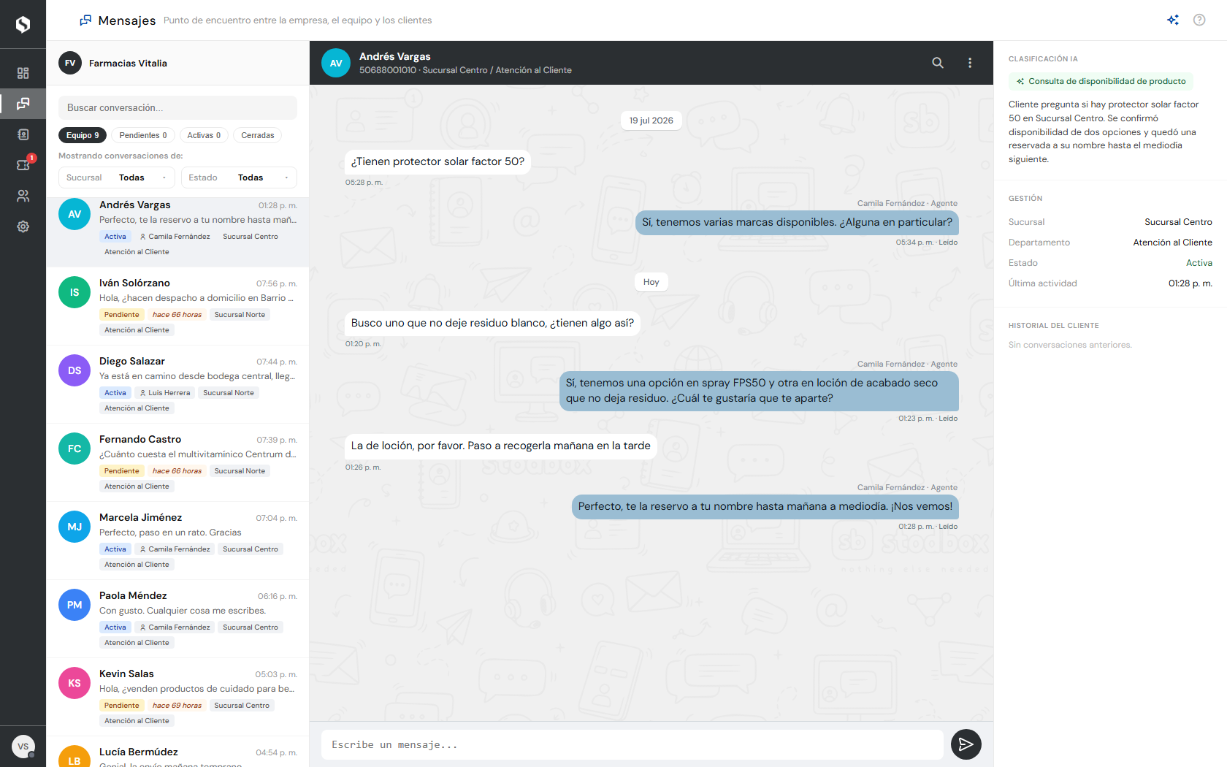Screen dimensions: 1227x767
Task: Expand the Sucursal Todas dropdown
Action: tap(117, 178)
